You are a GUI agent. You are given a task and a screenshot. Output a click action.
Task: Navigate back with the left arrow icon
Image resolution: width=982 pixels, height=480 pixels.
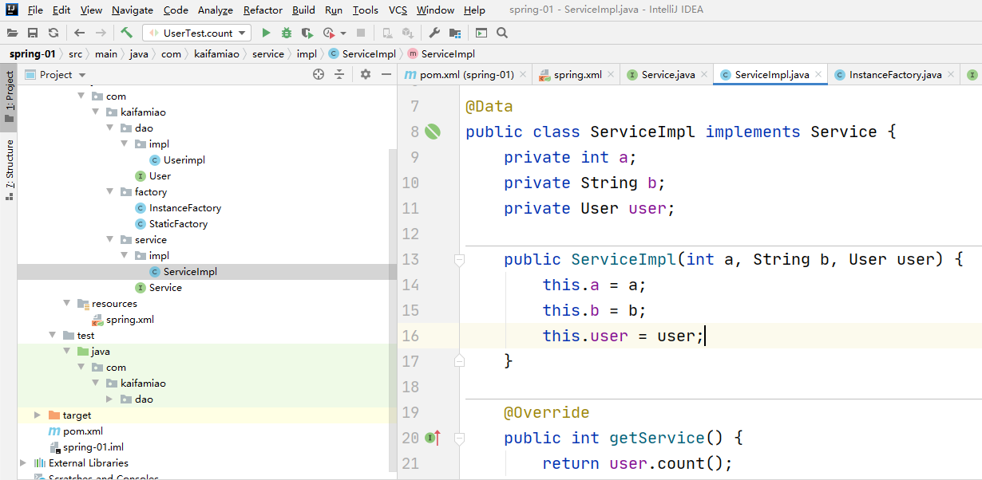click(79, 33)
